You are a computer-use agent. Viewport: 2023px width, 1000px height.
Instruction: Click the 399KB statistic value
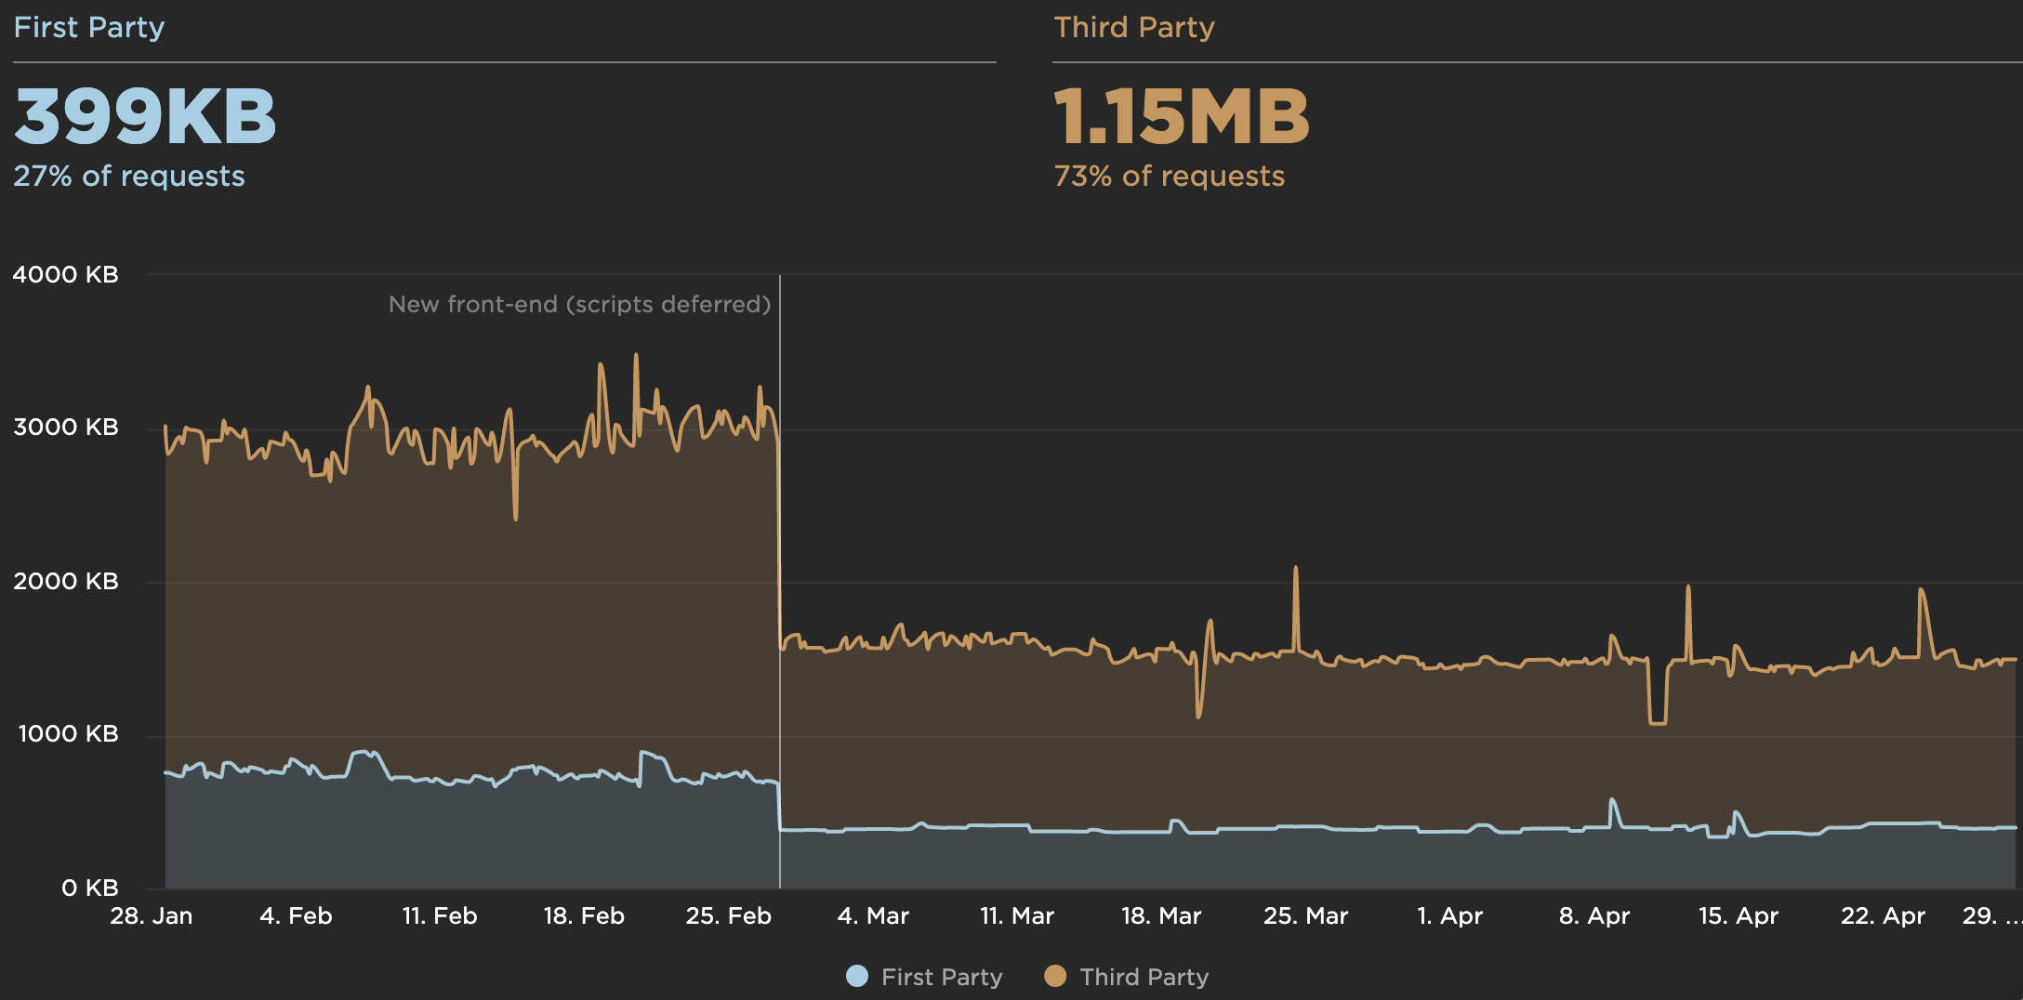(x=144, y=115)
